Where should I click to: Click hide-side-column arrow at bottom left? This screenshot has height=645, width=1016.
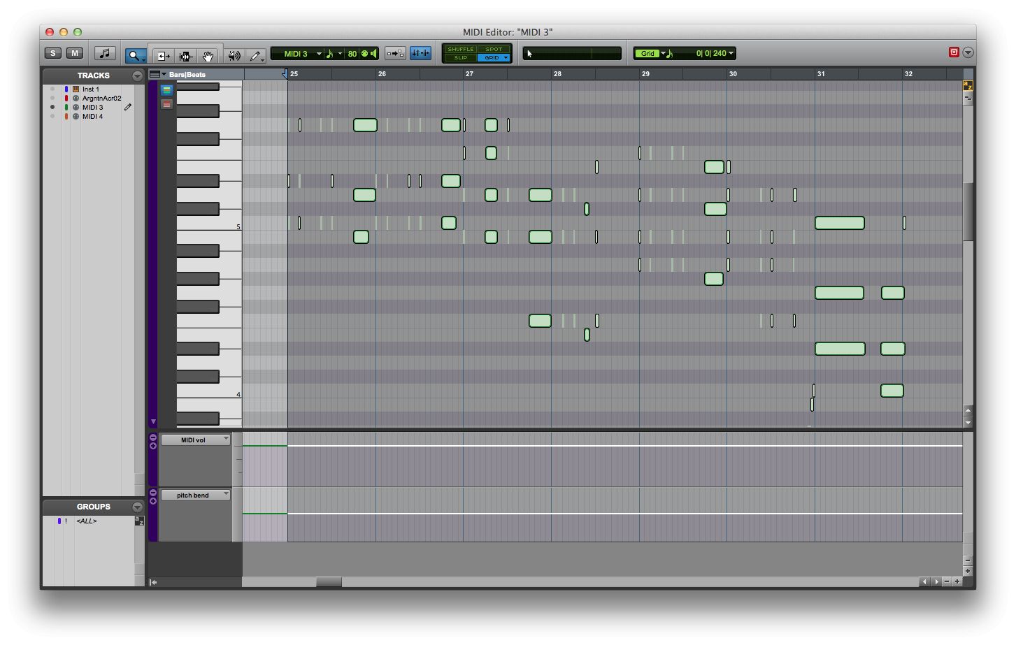[153, 582]
